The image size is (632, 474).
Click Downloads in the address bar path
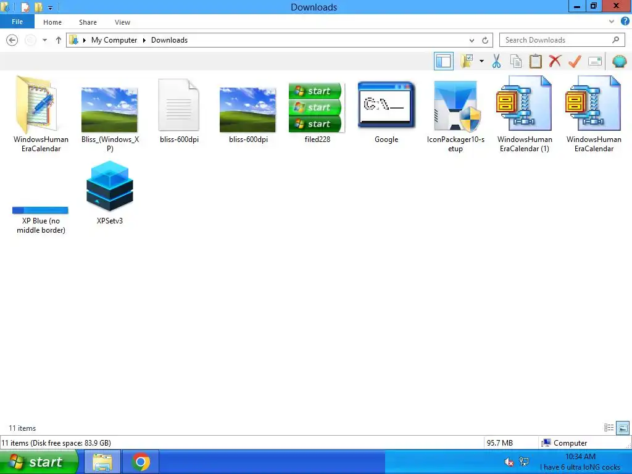point(169,40)
